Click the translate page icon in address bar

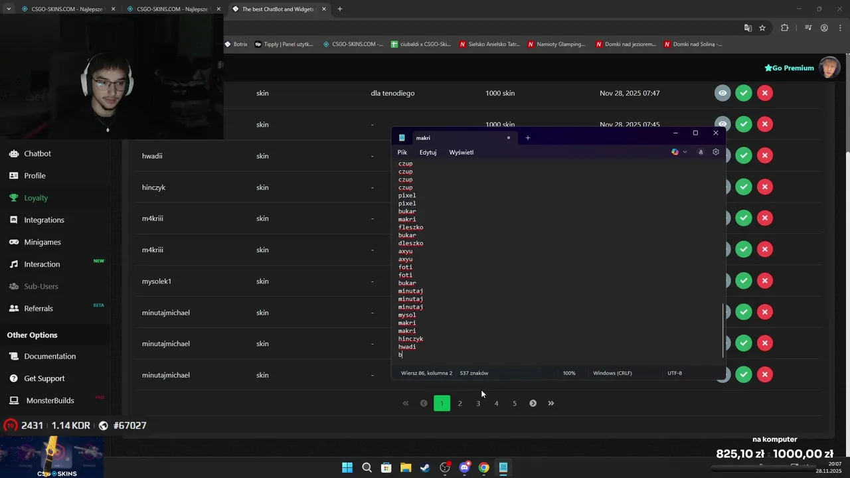pos(748,28)
